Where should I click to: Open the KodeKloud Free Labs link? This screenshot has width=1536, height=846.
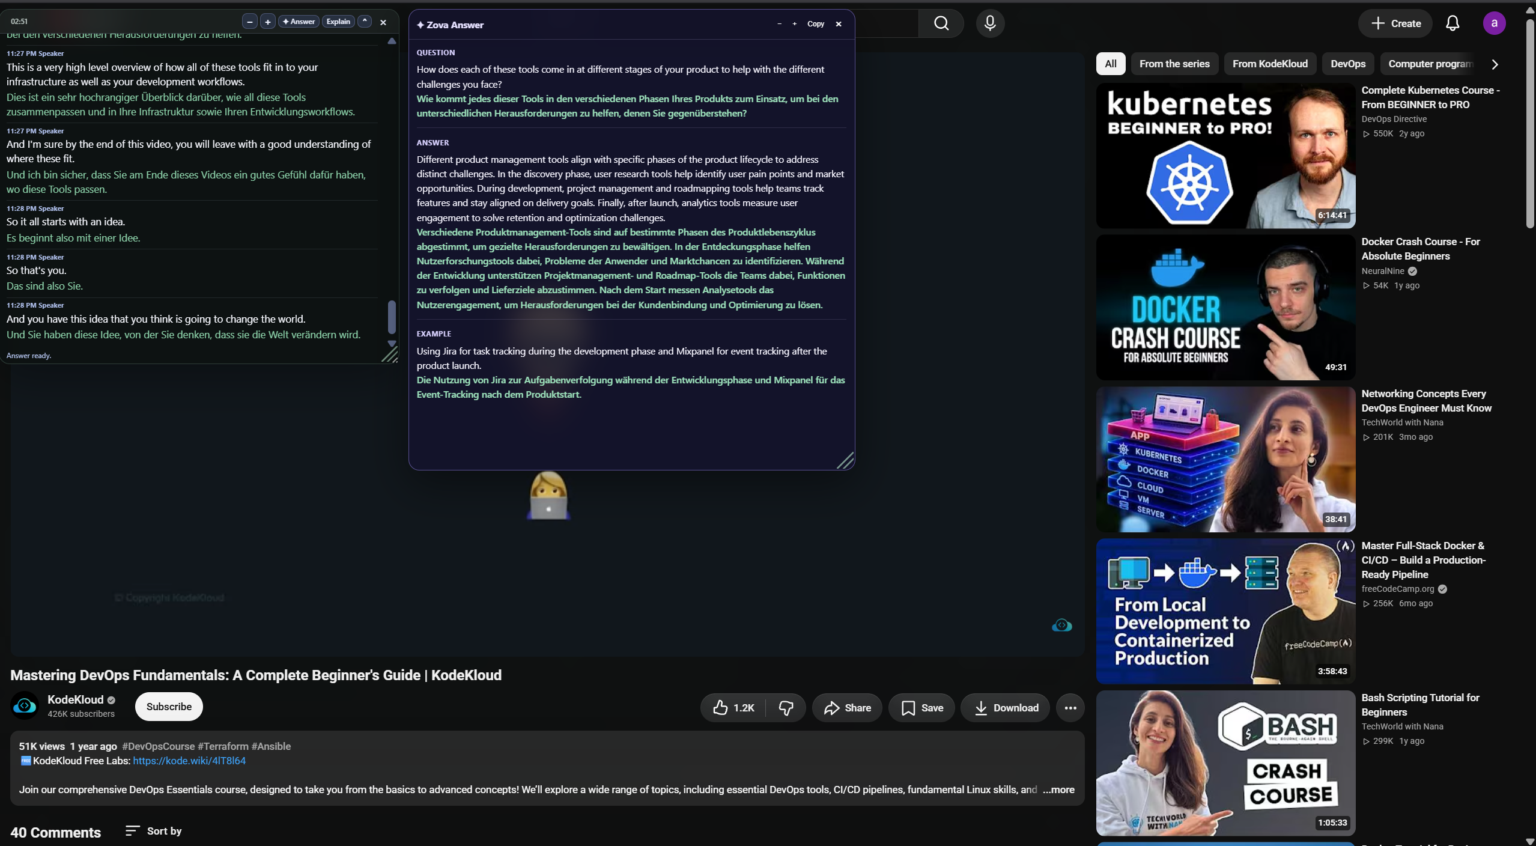(189, 761)
